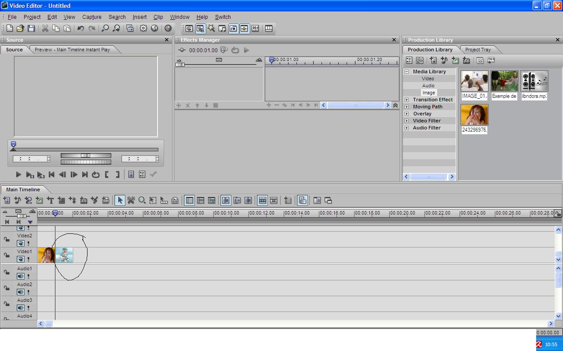Screen dimensions: 563x351
Task: Expand the Transition Effect folder
Action: pyautogui.click(x=406, y=100)
